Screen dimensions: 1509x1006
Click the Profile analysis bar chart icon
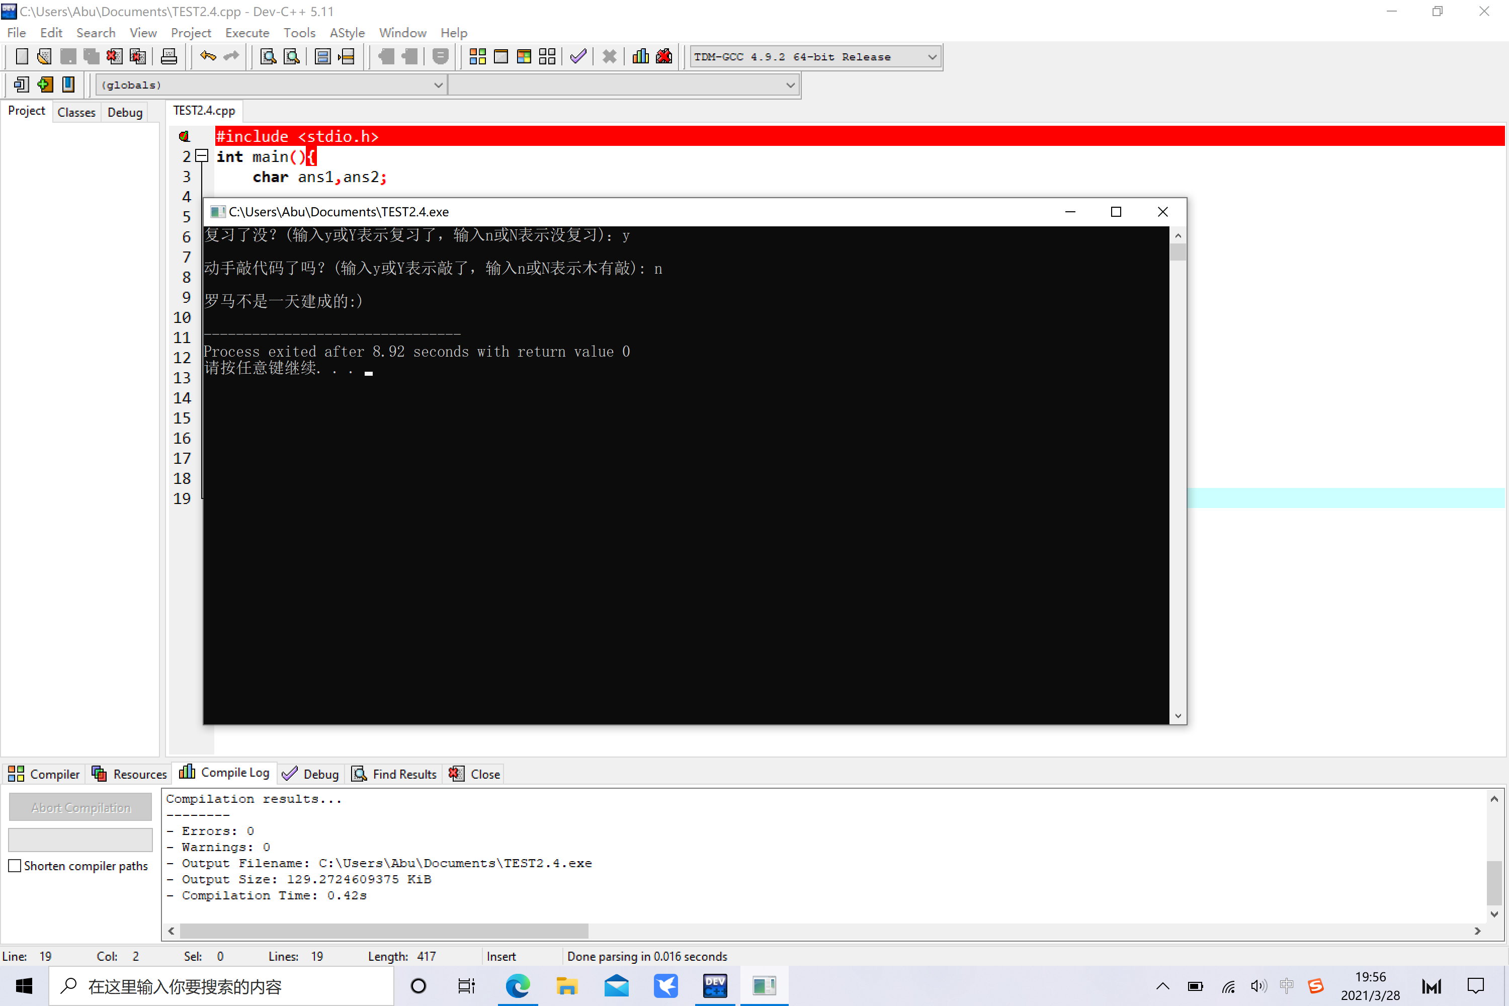tap(640, 56)
